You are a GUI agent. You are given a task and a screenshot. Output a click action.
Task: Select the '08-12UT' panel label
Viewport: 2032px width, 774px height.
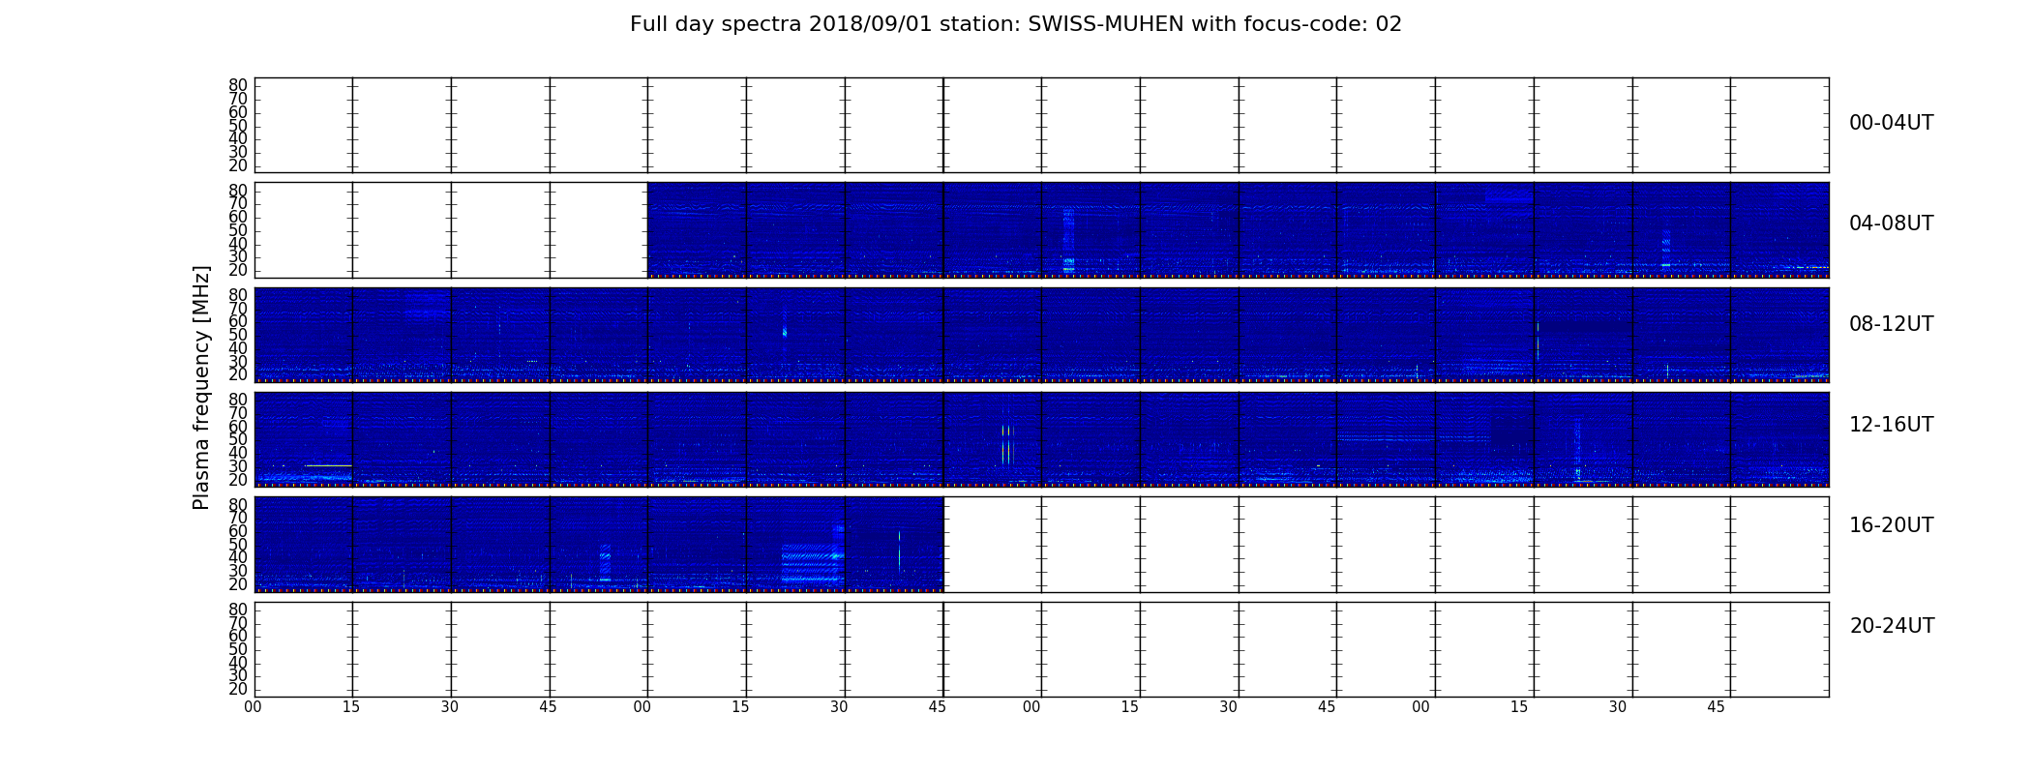(1891, 324)
